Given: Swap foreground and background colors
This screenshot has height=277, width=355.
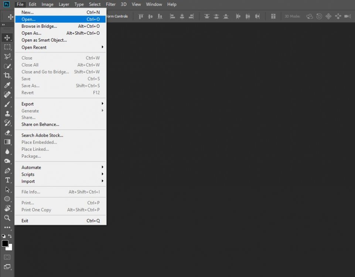Looking at the screenshot, I should point(10,236).
